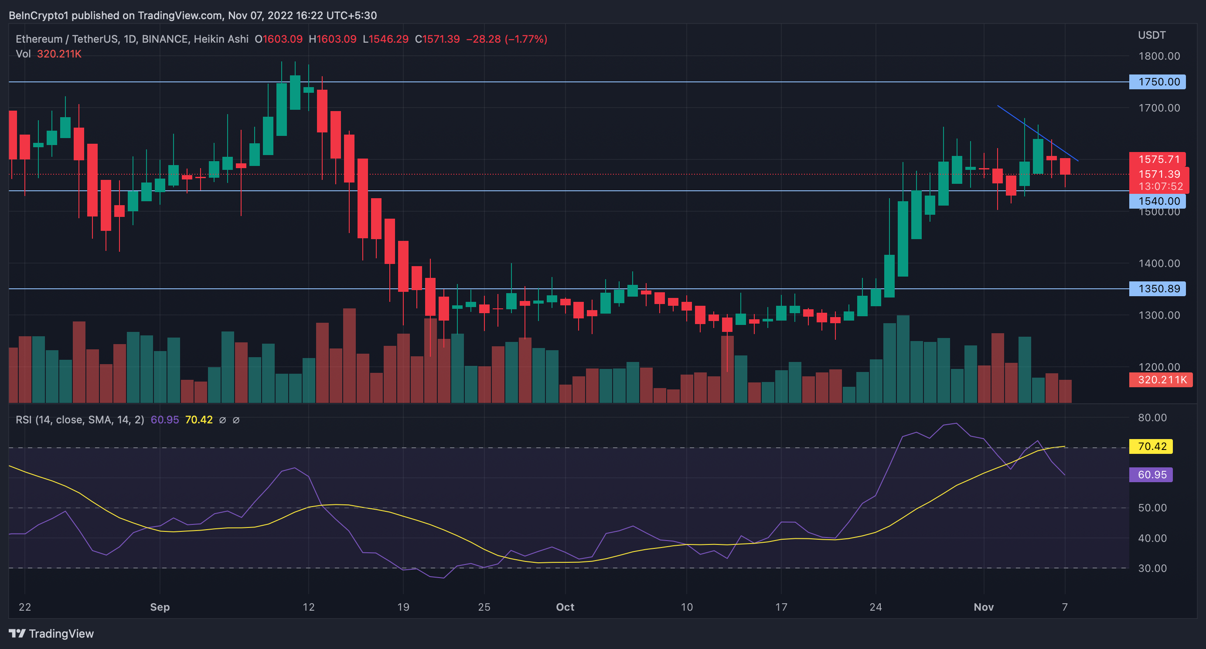Click first empty-set symbol in RSI legend
Screen dimensions: 1206x649
(223, 420)
